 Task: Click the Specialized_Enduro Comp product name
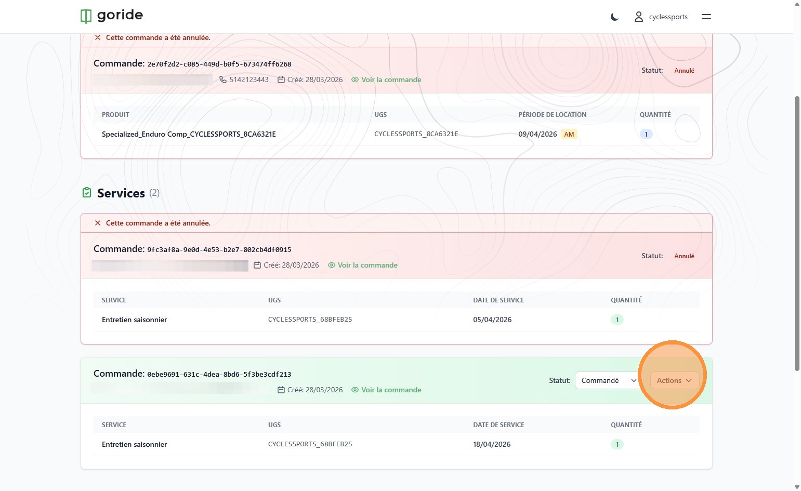click(189, 134)
